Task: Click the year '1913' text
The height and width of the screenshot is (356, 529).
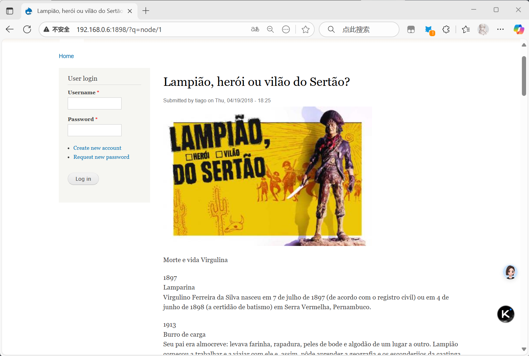Action: coord(170,325)
